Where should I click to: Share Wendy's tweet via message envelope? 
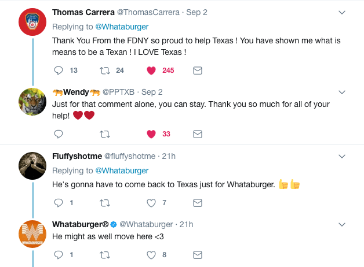point(197,134)
